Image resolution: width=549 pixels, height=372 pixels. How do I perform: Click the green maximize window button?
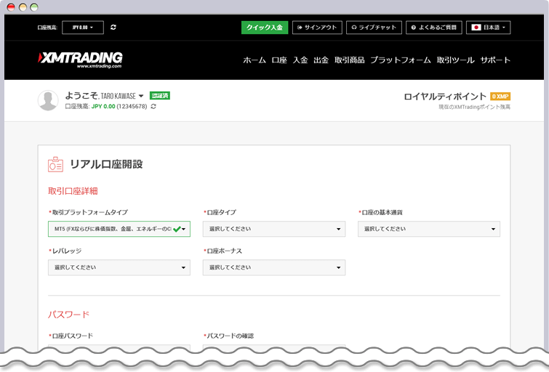(34, 7)
